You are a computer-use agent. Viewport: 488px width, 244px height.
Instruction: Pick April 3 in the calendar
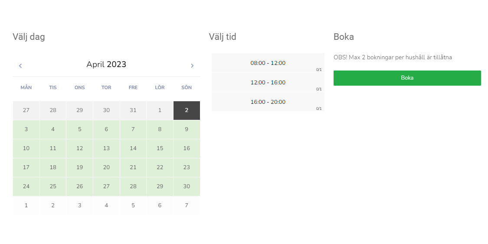click(x=26, y=129)
